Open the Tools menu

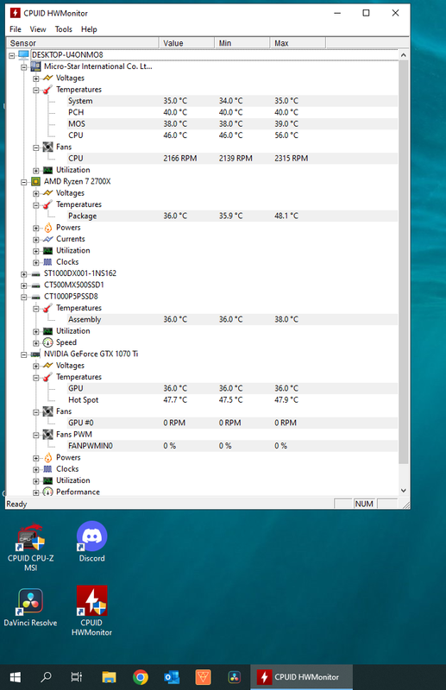pos(63,29)
